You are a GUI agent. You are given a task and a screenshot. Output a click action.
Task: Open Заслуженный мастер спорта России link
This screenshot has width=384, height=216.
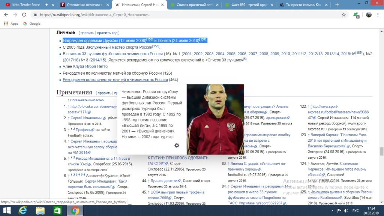(119, 47)
